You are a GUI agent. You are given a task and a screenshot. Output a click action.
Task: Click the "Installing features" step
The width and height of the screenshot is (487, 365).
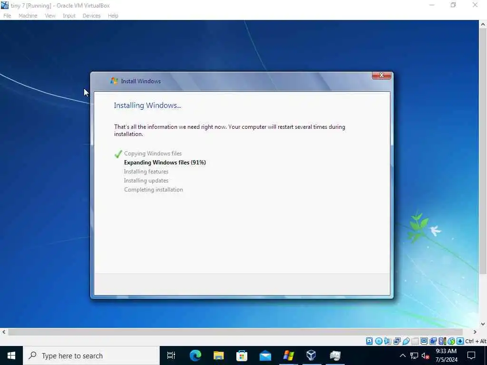pyautogui.click(x=146, y=171)
